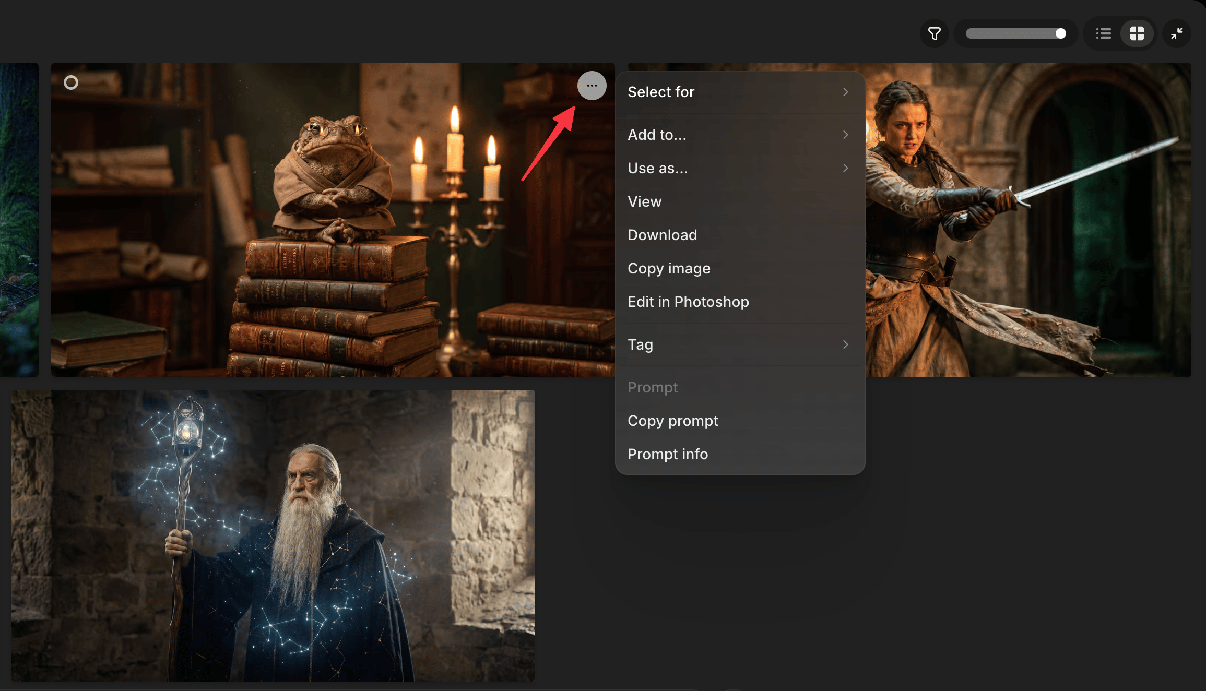Select Copy image menu entry
The width and height of the screenshot is (1206, 691).
coord(740,268)
